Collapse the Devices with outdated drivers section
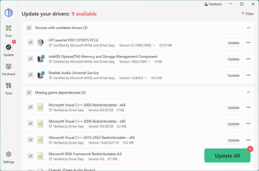Viewport: 259px width, 171px height. click(248, 28)
